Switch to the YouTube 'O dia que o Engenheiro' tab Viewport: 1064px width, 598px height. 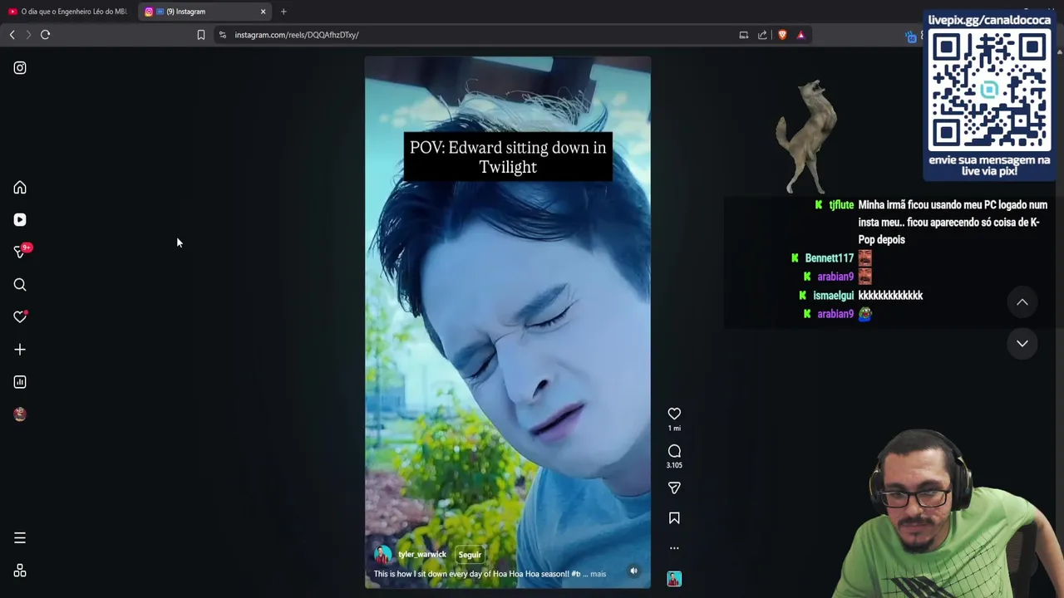pyautogui.click(x=68, y=12)
